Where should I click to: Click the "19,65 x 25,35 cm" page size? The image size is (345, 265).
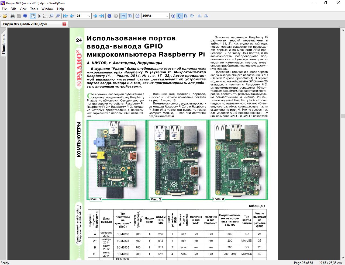(330, 263)
